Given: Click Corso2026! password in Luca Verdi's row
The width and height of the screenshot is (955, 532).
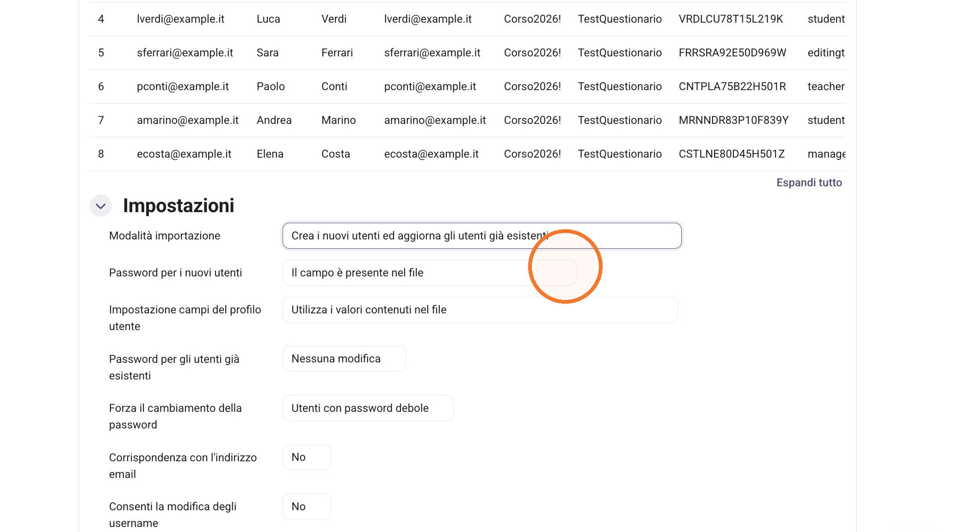Looking at the screenshot, I should [532, 19].
